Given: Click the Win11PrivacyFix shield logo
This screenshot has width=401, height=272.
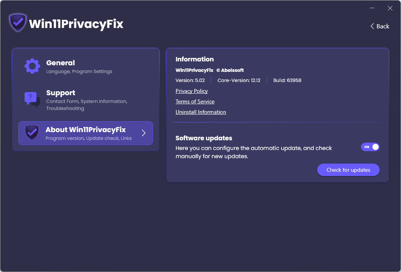Looking at the screenshot, I should (x=18, y=23).
